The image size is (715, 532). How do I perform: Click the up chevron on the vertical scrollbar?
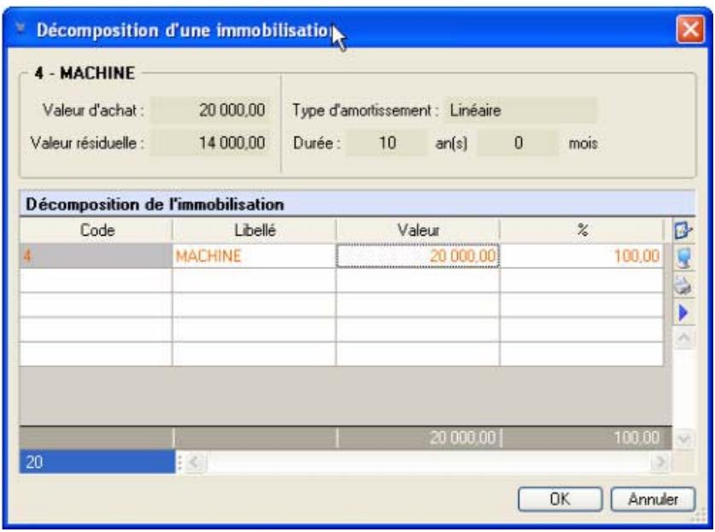pos(683,339)
